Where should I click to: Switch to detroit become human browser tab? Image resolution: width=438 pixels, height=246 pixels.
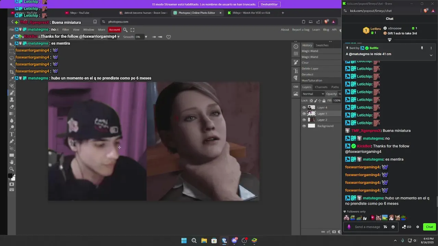143,13
